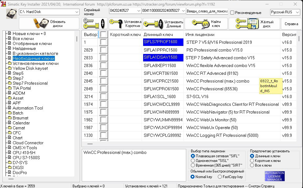
Task: Click Установить Длинные key button
Action: click(x=163, y=24)
